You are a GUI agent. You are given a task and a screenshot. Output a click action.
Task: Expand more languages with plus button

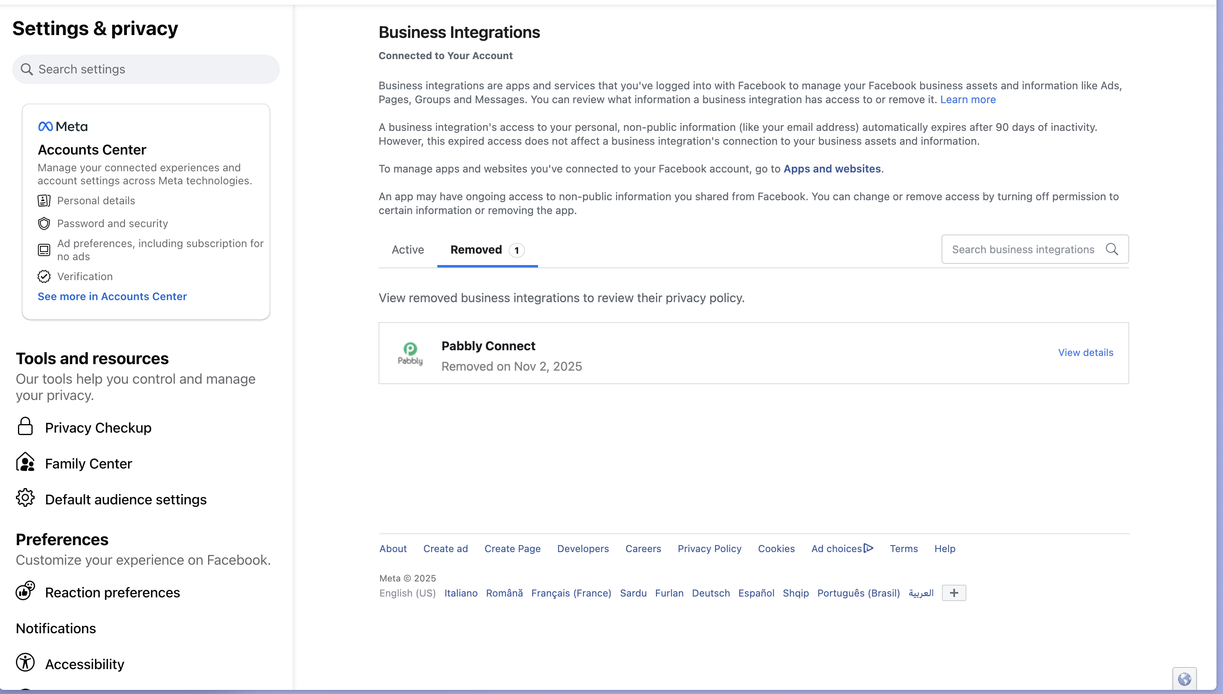click(954, 593)
